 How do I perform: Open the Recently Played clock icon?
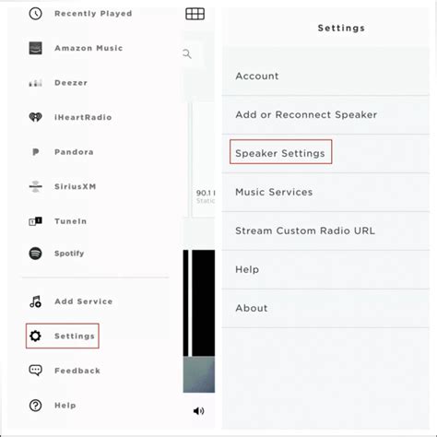[35, 14]
